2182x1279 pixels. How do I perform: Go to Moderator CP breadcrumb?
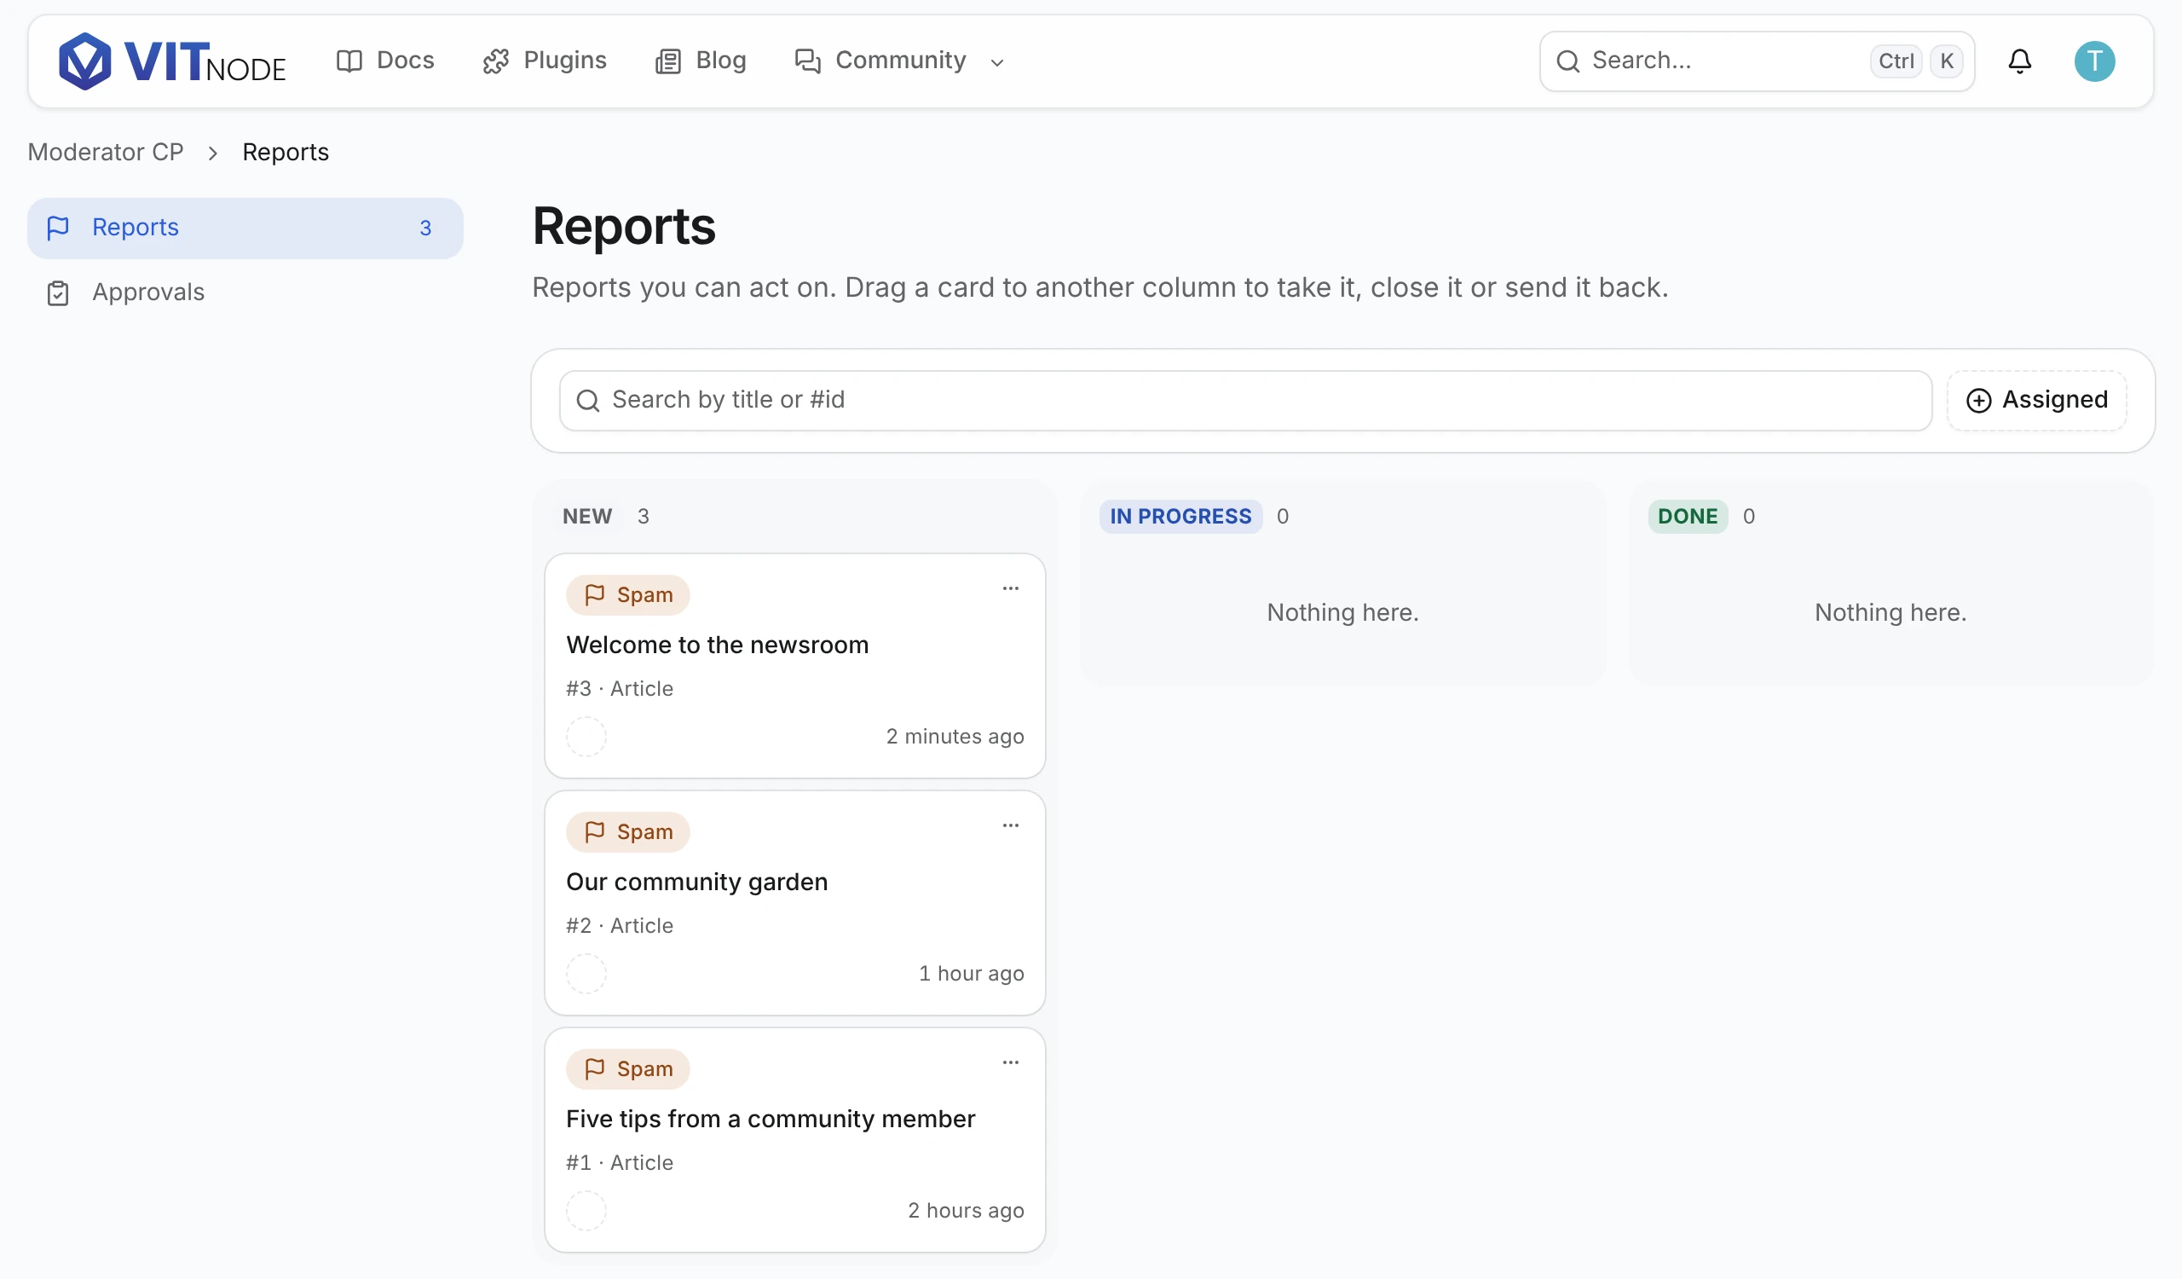coord(106,153)
